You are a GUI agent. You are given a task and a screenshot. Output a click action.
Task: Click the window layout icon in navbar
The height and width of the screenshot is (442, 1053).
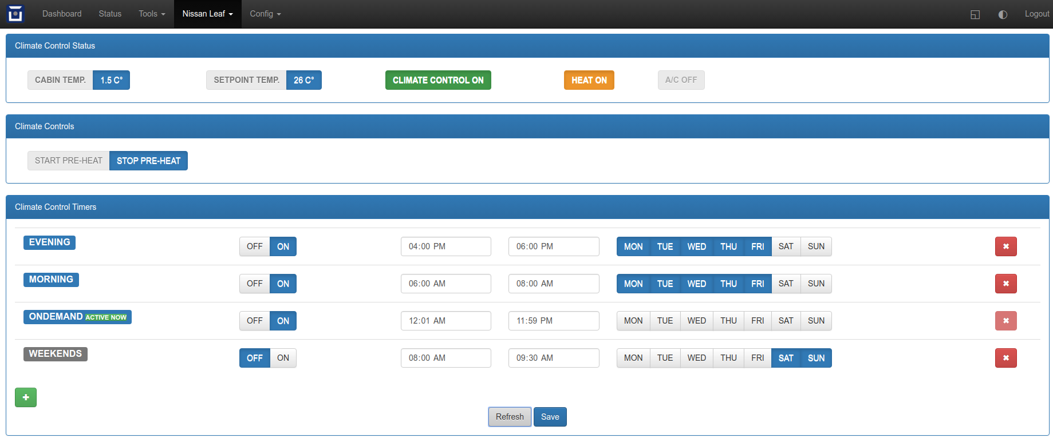(975, 14)
